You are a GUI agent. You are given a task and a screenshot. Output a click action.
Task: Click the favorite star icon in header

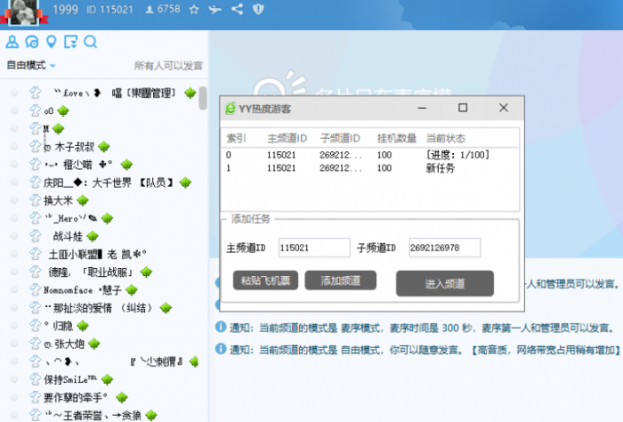click(194, 9)
